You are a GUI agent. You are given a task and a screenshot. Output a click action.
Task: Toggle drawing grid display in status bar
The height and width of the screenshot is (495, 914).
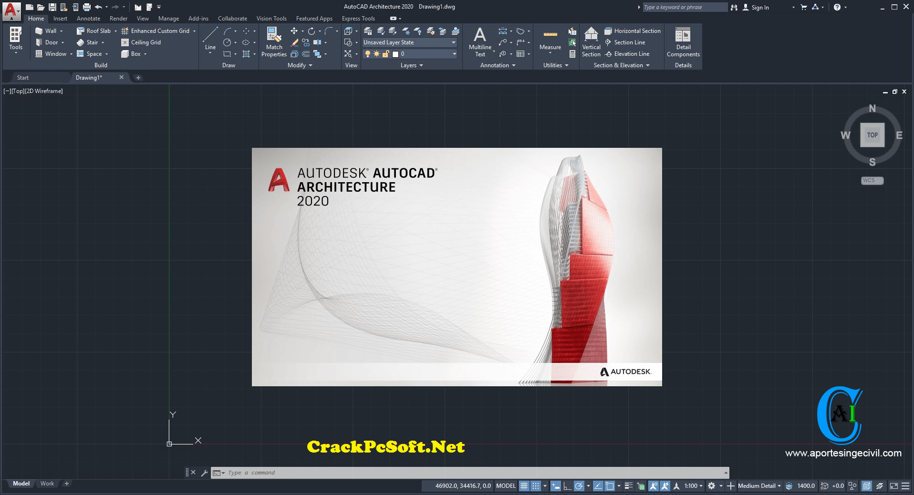click(524, 486)
